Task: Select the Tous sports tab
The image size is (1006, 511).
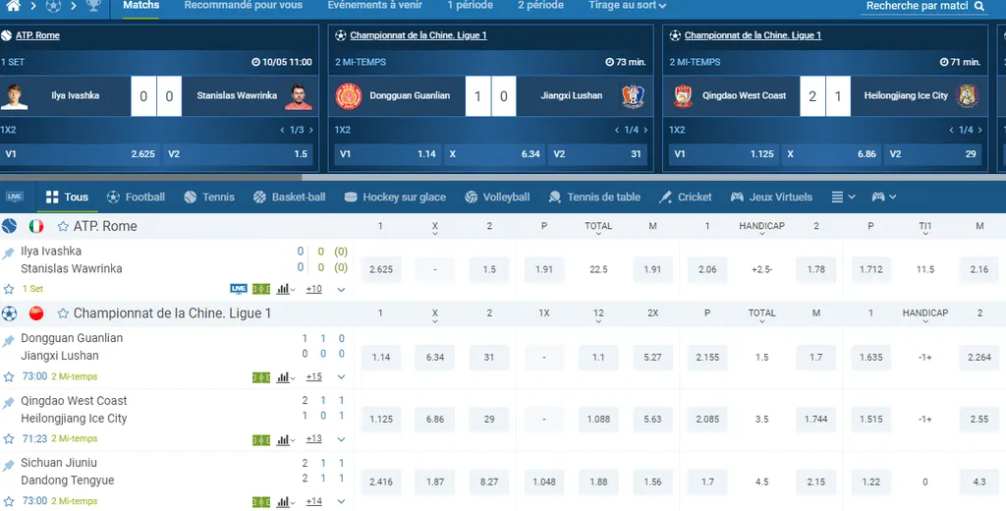Action: (67, 198)
